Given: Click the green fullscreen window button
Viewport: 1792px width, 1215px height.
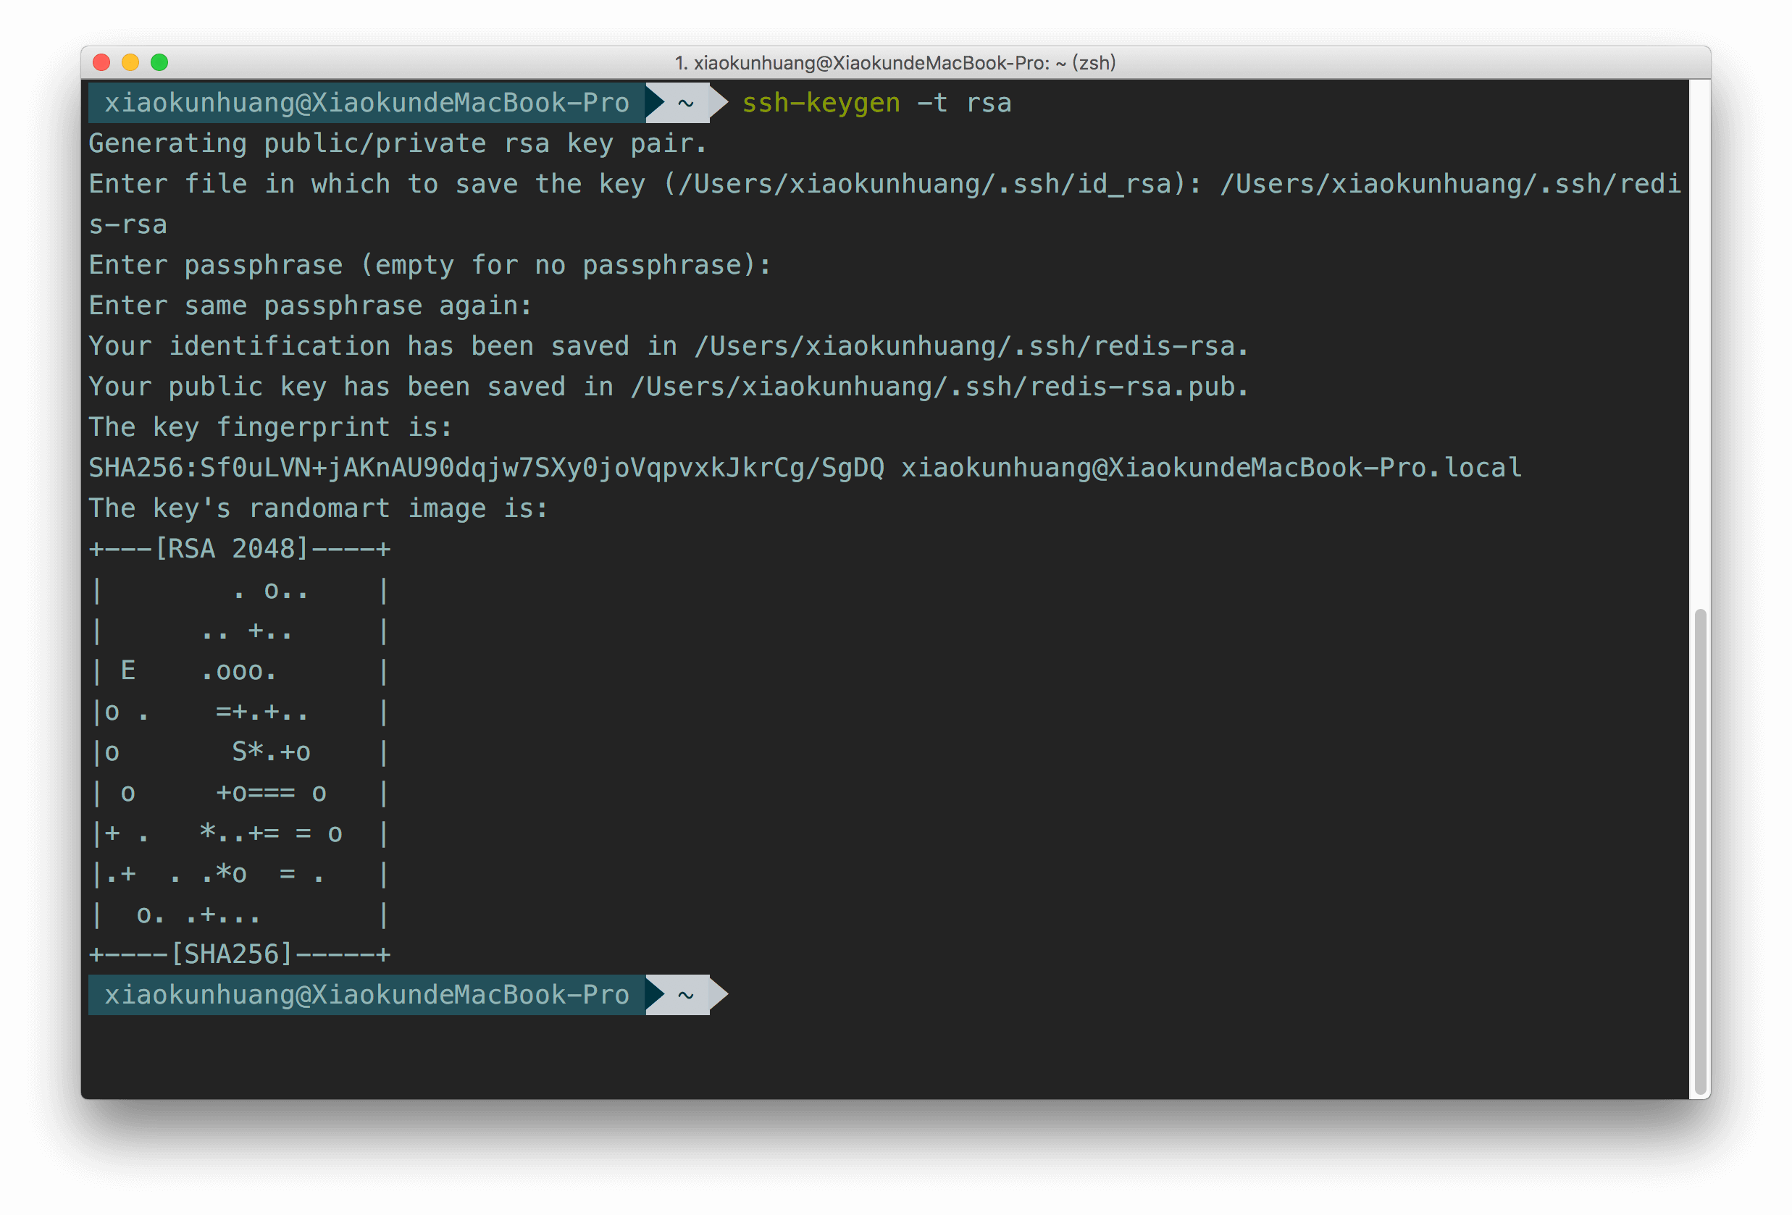Looking at the screenshot, I should [x=159, y=62].
